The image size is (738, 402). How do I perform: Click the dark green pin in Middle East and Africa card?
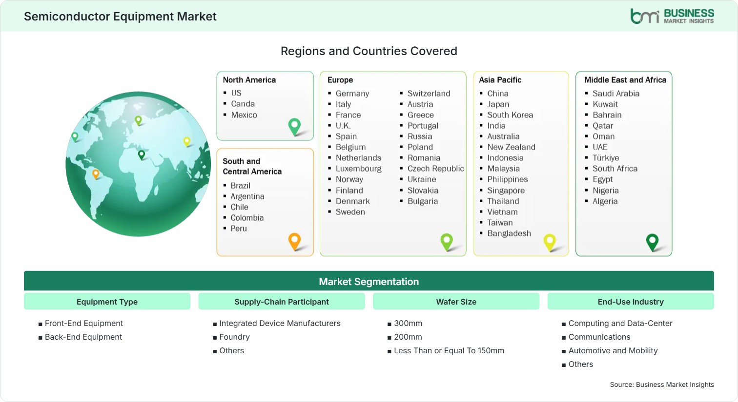pos(652,242)
